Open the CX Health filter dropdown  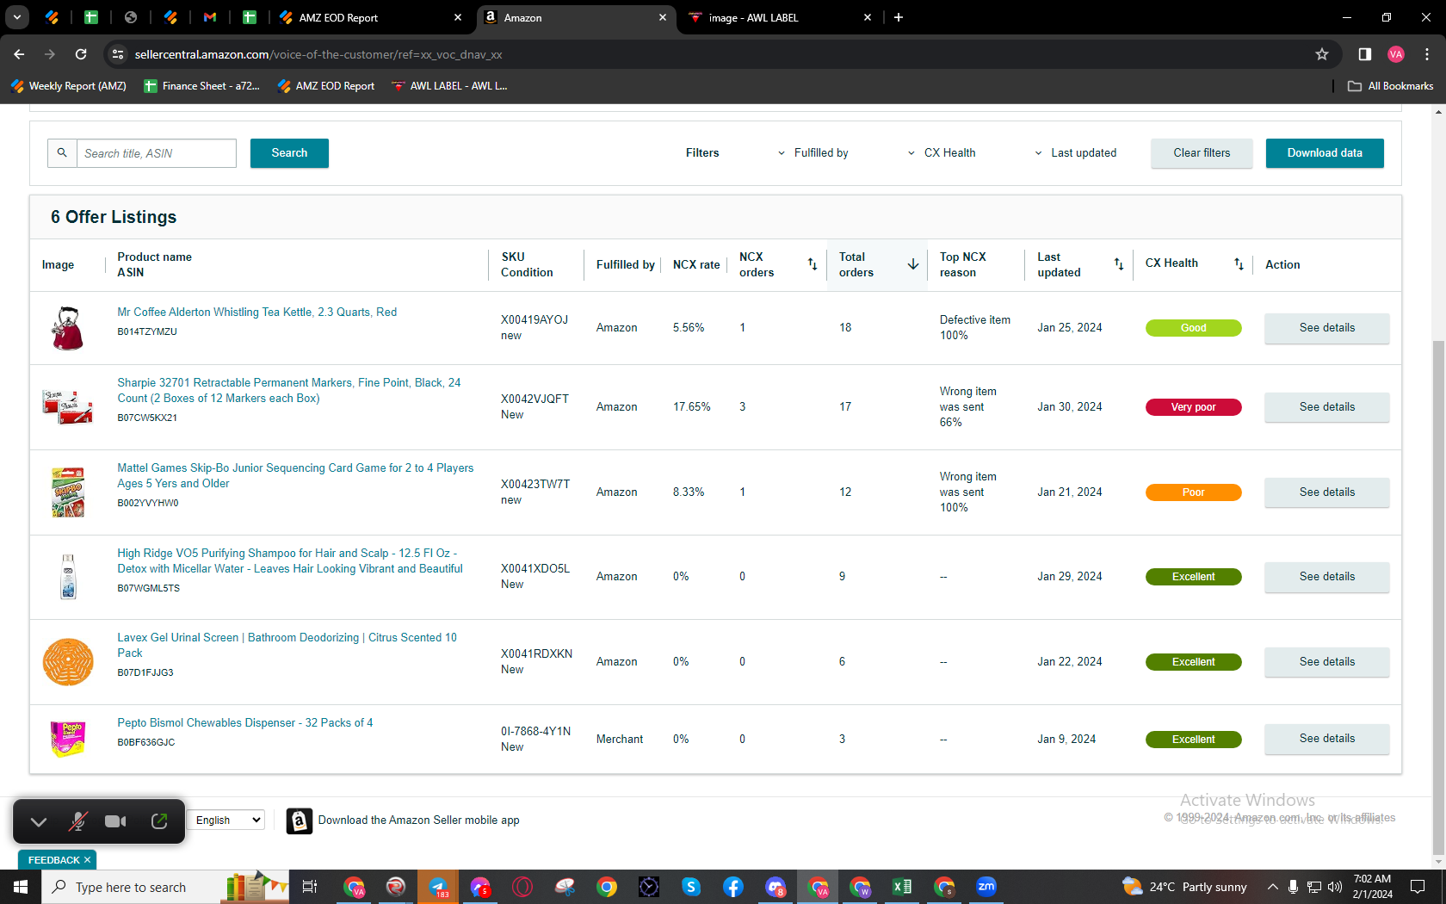point(942,153)
